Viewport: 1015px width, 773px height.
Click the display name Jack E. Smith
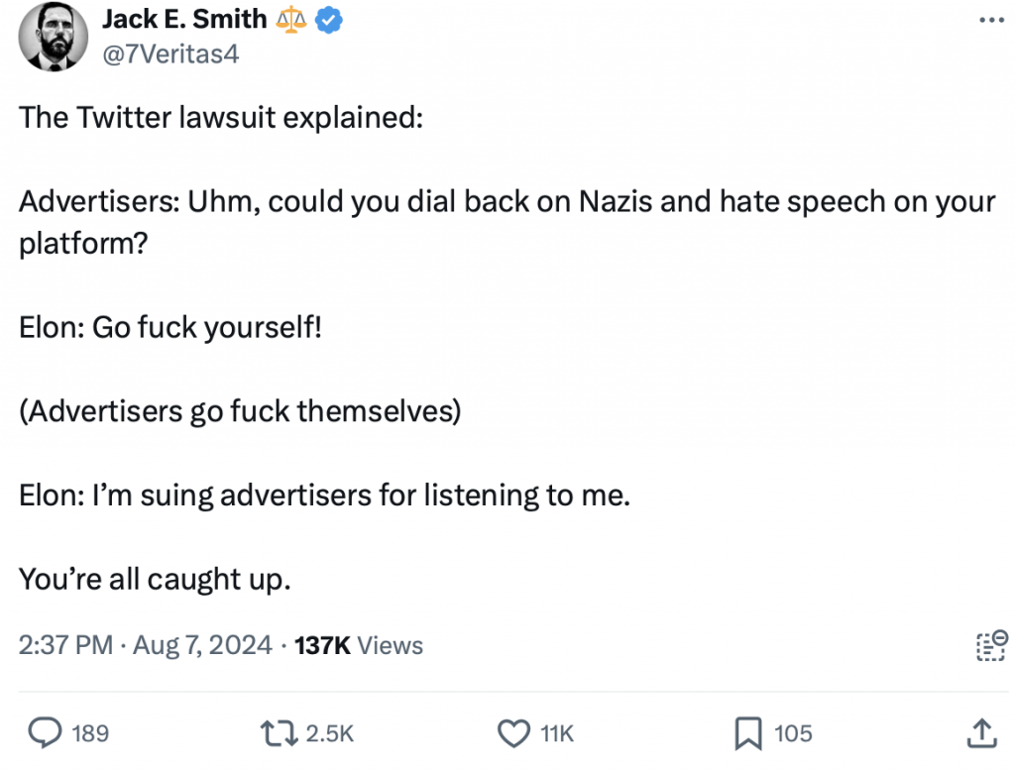pyautogui.click(x=184, y=19)
